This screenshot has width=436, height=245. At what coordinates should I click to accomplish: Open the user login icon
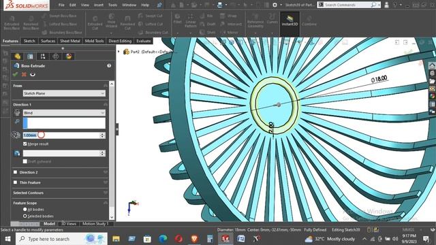coord(386,5)
